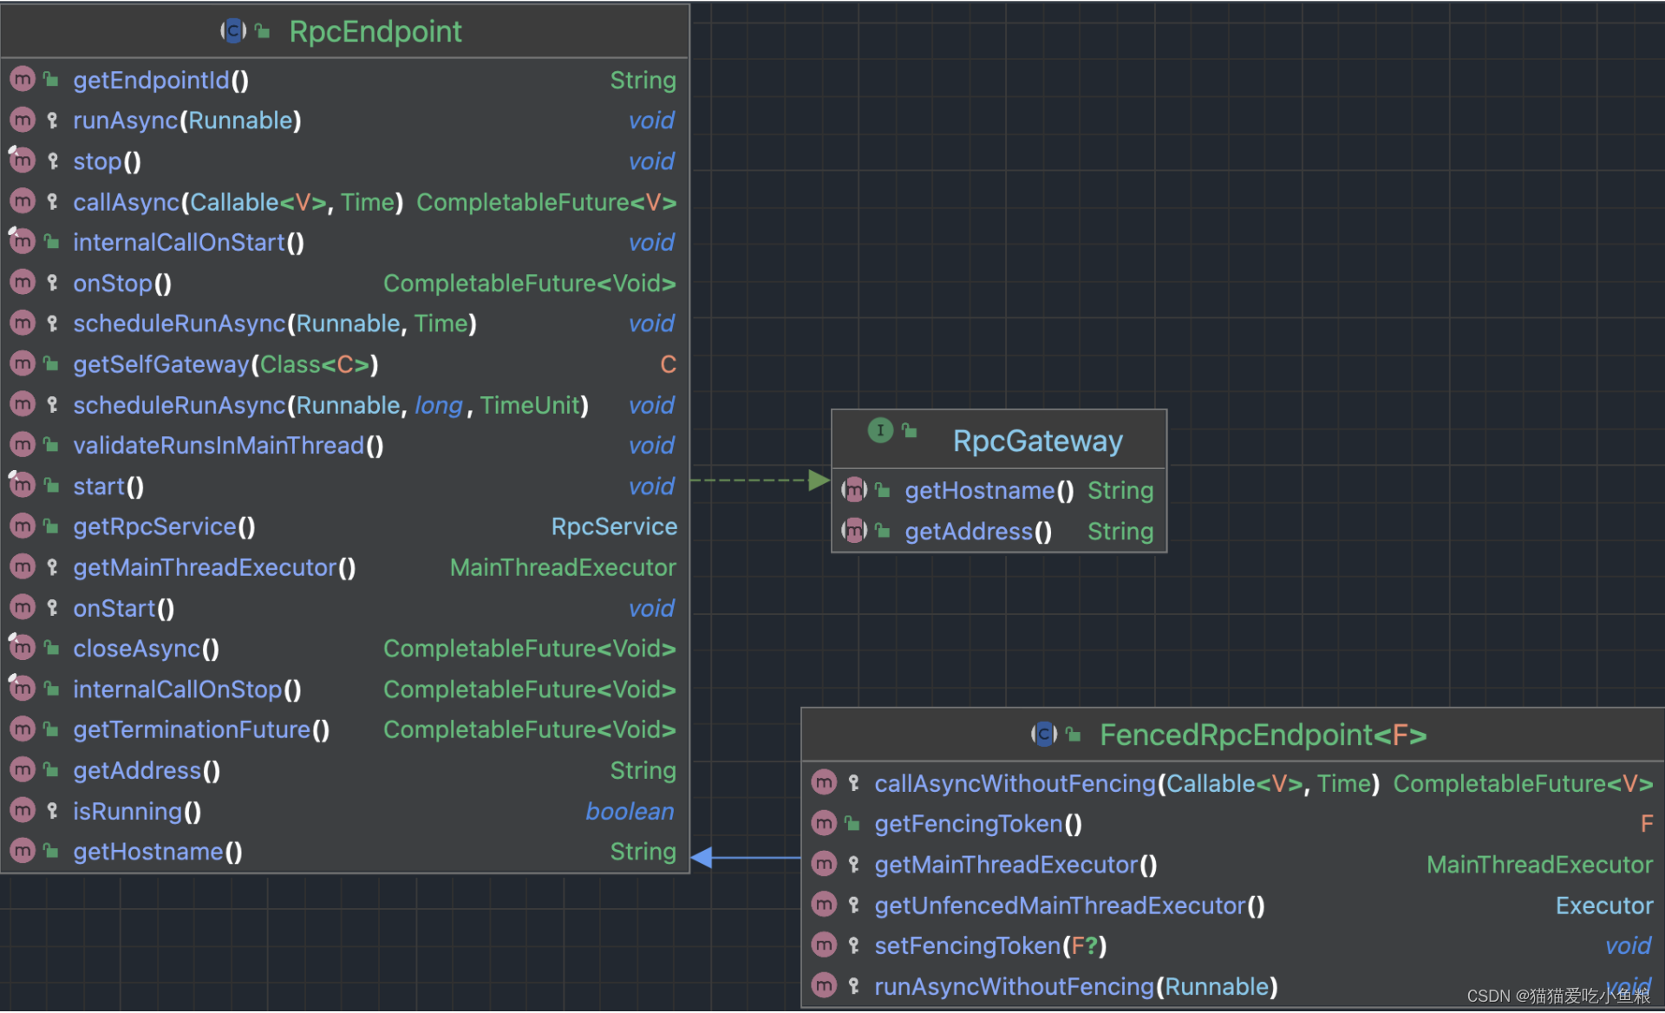Click method icon next to runAsync(Runnable)

point(23,121)
